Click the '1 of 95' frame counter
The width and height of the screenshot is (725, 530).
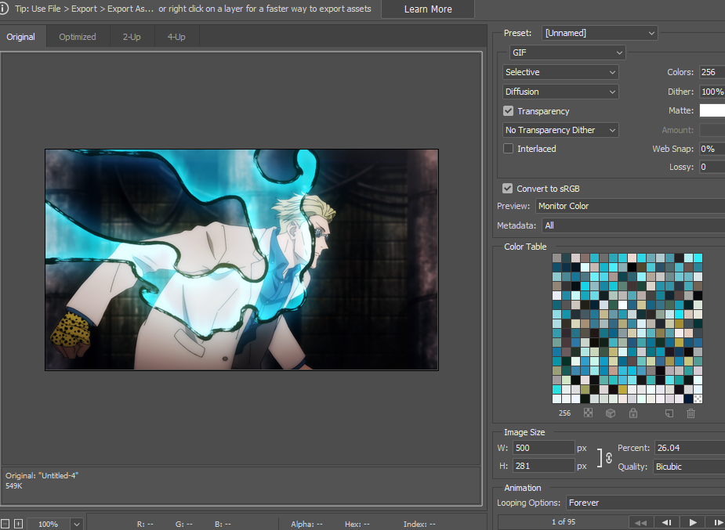[564, 521]
